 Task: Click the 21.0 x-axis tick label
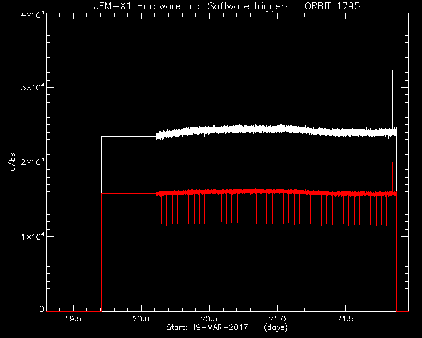(277, 319)
